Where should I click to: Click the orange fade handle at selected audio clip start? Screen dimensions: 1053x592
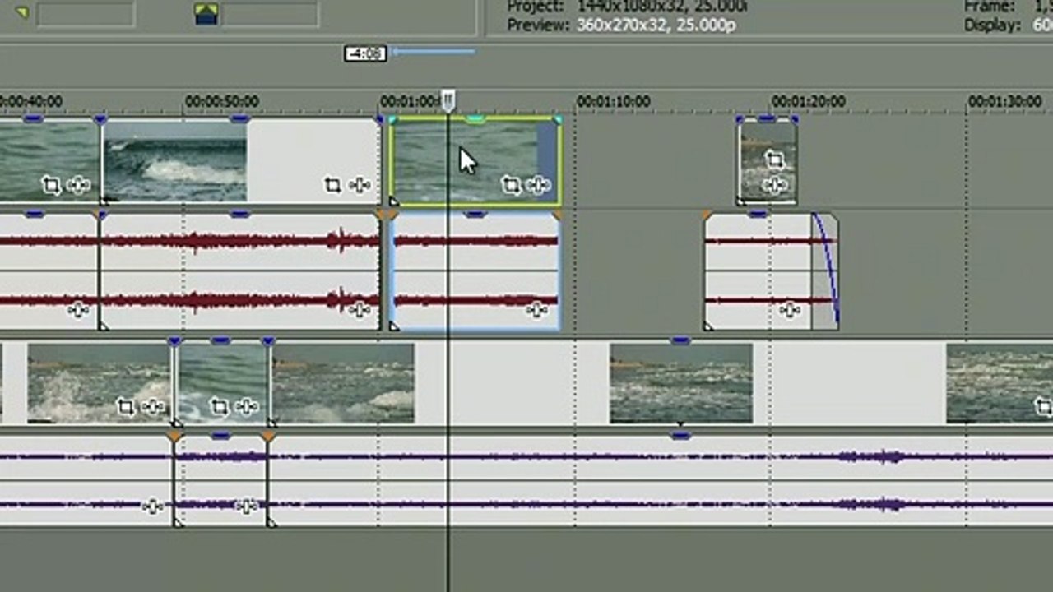(392, 215)
